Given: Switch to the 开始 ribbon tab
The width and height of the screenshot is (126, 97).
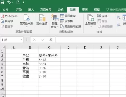Looking at the screenshot, I should tap(19, 9).
